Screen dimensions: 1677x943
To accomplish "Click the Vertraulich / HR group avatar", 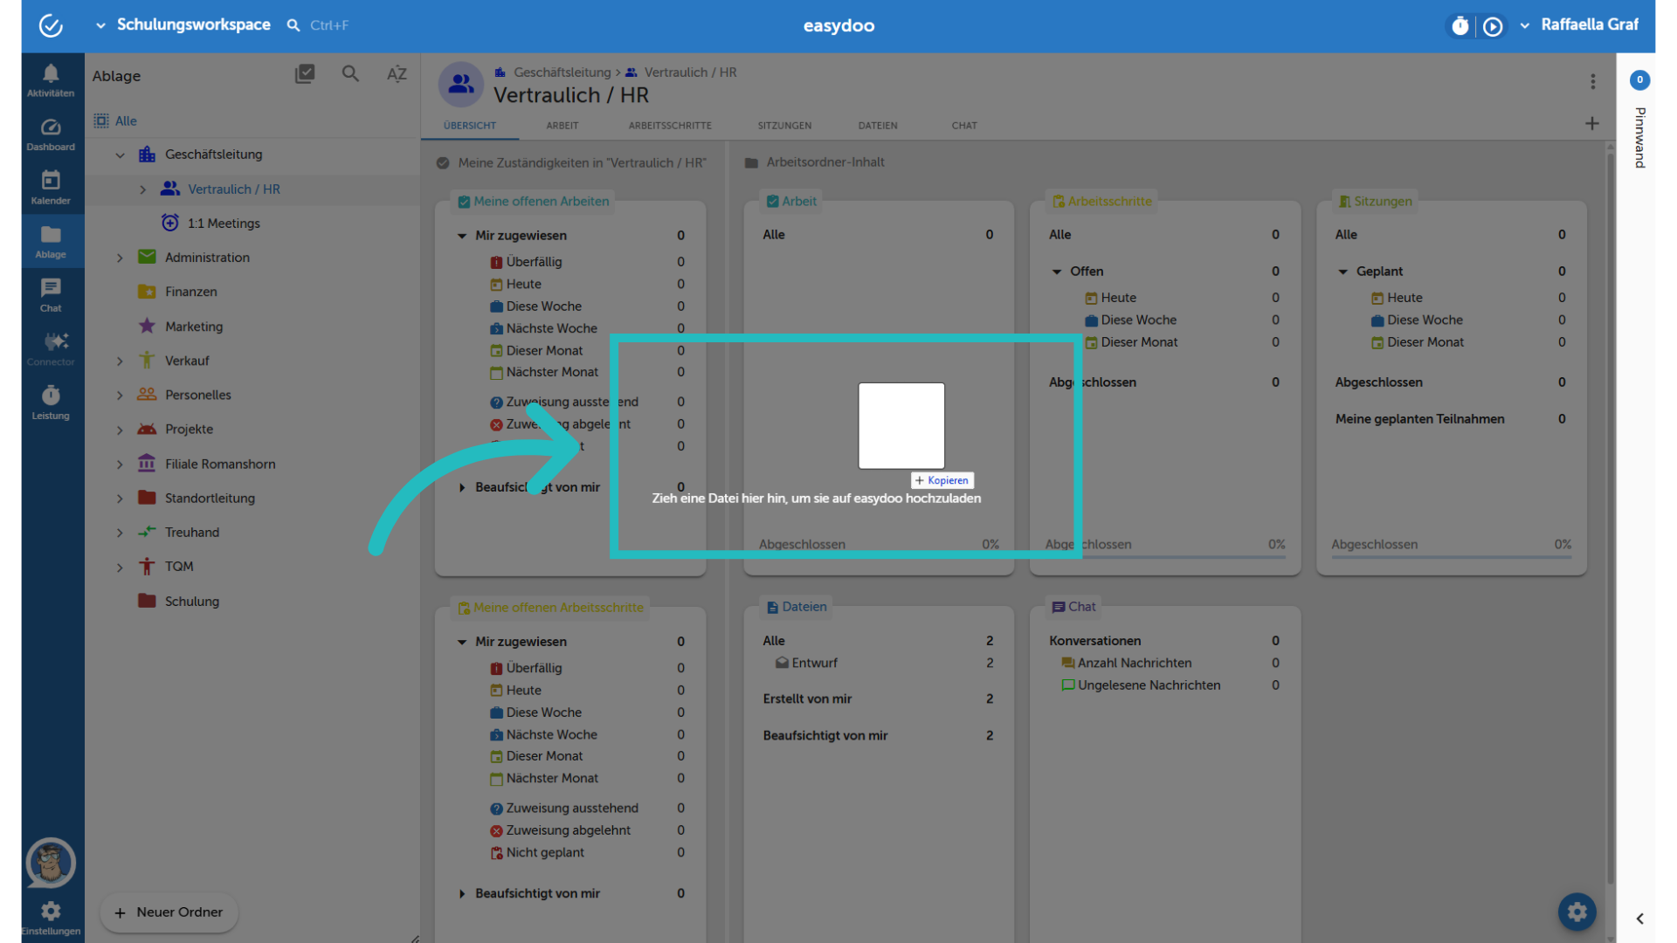I will (x=460, y=84).
